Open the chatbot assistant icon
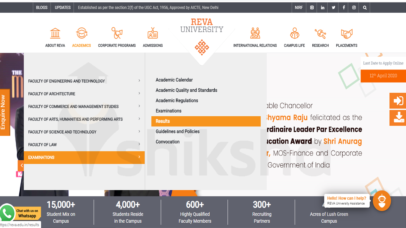This screenshot has height=228, width=406. (382, 201)
